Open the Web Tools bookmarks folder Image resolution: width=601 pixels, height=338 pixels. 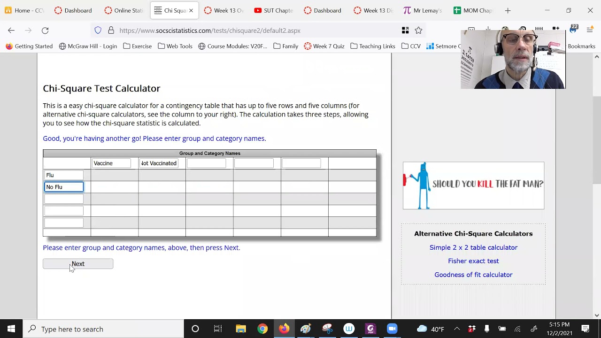coord(175,46)
